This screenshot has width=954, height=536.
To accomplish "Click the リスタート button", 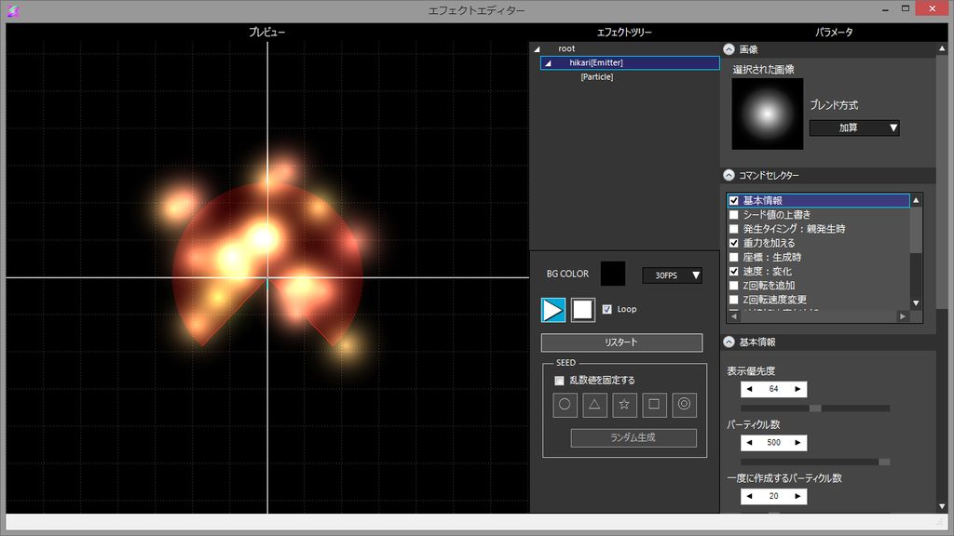I will coord(621,342).
